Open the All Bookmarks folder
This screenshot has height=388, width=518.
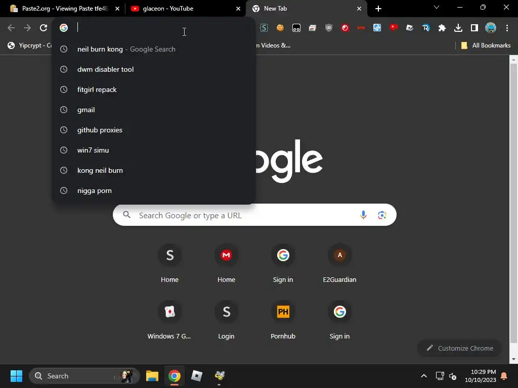pos(486,45)
